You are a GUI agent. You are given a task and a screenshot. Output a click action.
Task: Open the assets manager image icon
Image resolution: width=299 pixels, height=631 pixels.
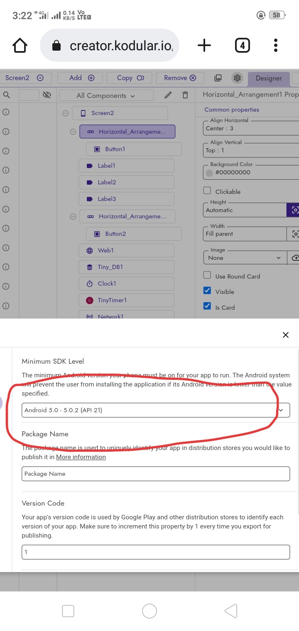(218, 78)
